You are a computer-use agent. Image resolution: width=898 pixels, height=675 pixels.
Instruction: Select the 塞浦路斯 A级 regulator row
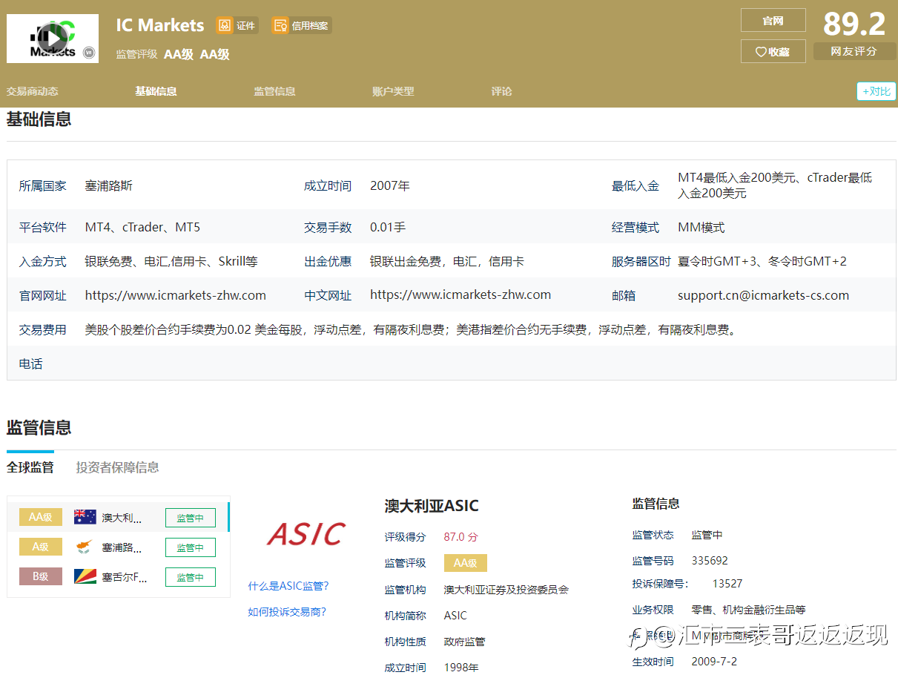(x=119, y=547)
